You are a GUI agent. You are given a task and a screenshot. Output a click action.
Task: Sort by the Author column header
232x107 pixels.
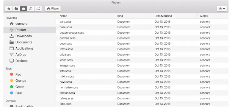(212, 16)
